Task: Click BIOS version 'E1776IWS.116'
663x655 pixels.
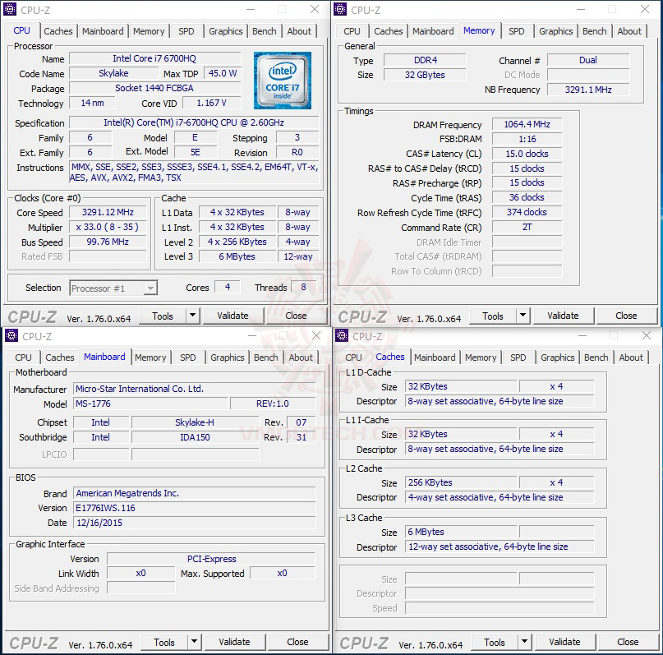Action: coord(195,508)
